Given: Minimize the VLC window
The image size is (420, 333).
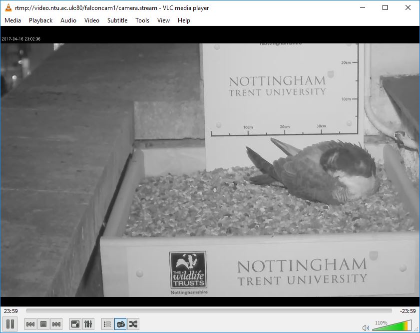Looking at the screenshot, I should coord(363,8).
